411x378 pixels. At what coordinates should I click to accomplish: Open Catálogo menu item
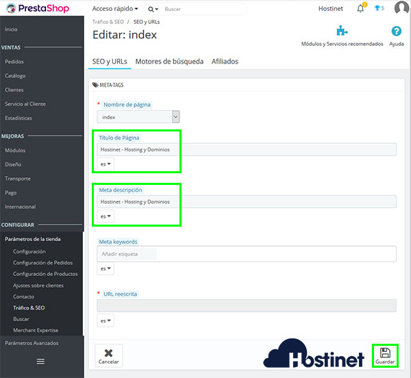[15, 76]
